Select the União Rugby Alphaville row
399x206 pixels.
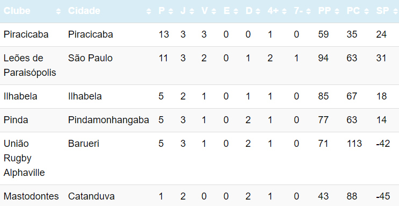[199, 158]
